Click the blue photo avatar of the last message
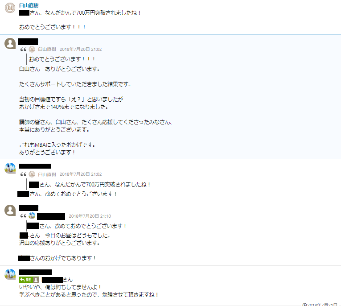The image size is (341, 306). [10, 274]
